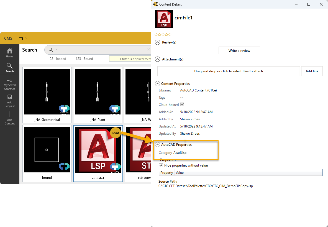Click the cloud badge on the bound thumbnail

(64, 166)
